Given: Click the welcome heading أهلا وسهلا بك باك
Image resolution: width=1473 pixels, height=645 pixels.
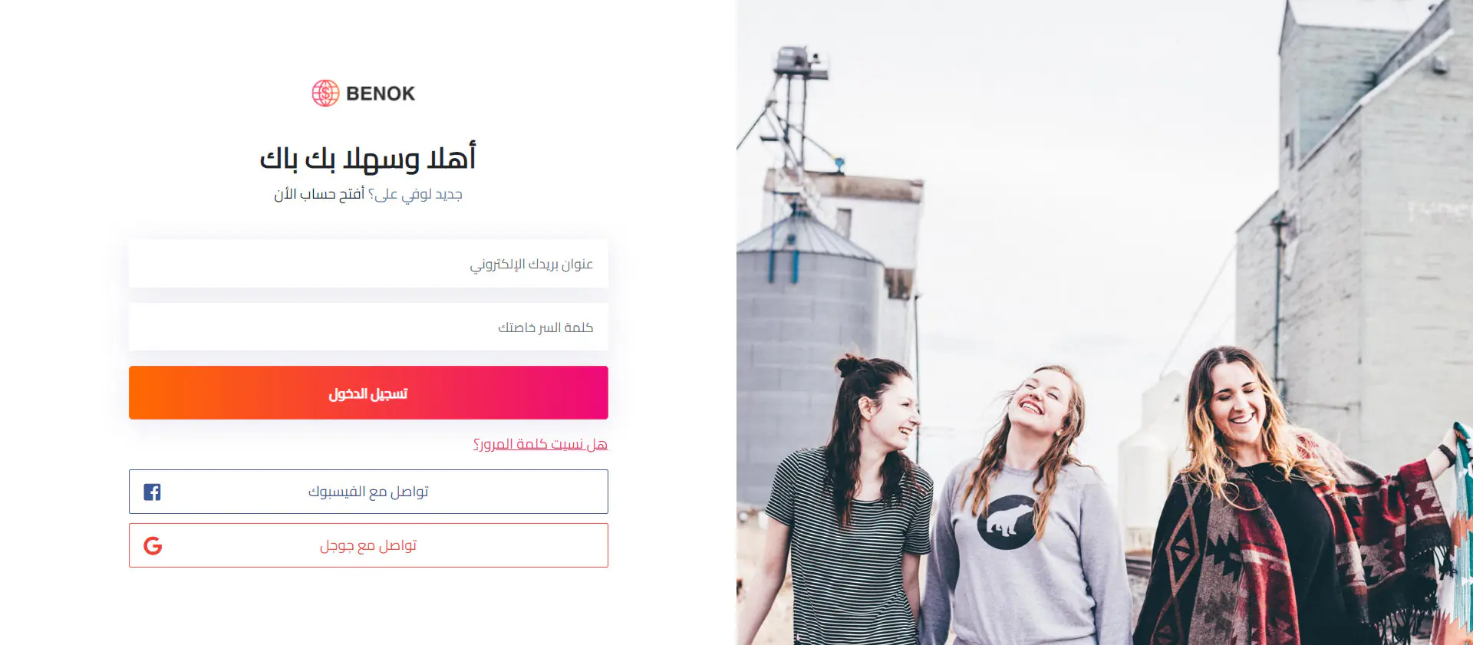Looking at the screenshot, I should [367, 158].
